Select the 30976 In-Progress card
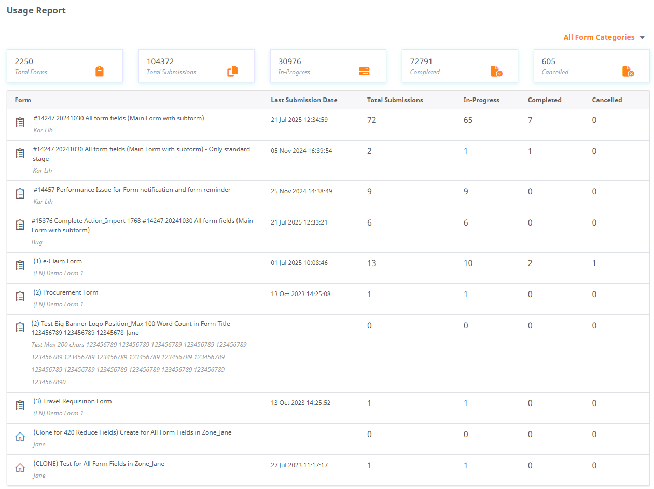This screenshot has width=654, height=489. coord(328,66)
